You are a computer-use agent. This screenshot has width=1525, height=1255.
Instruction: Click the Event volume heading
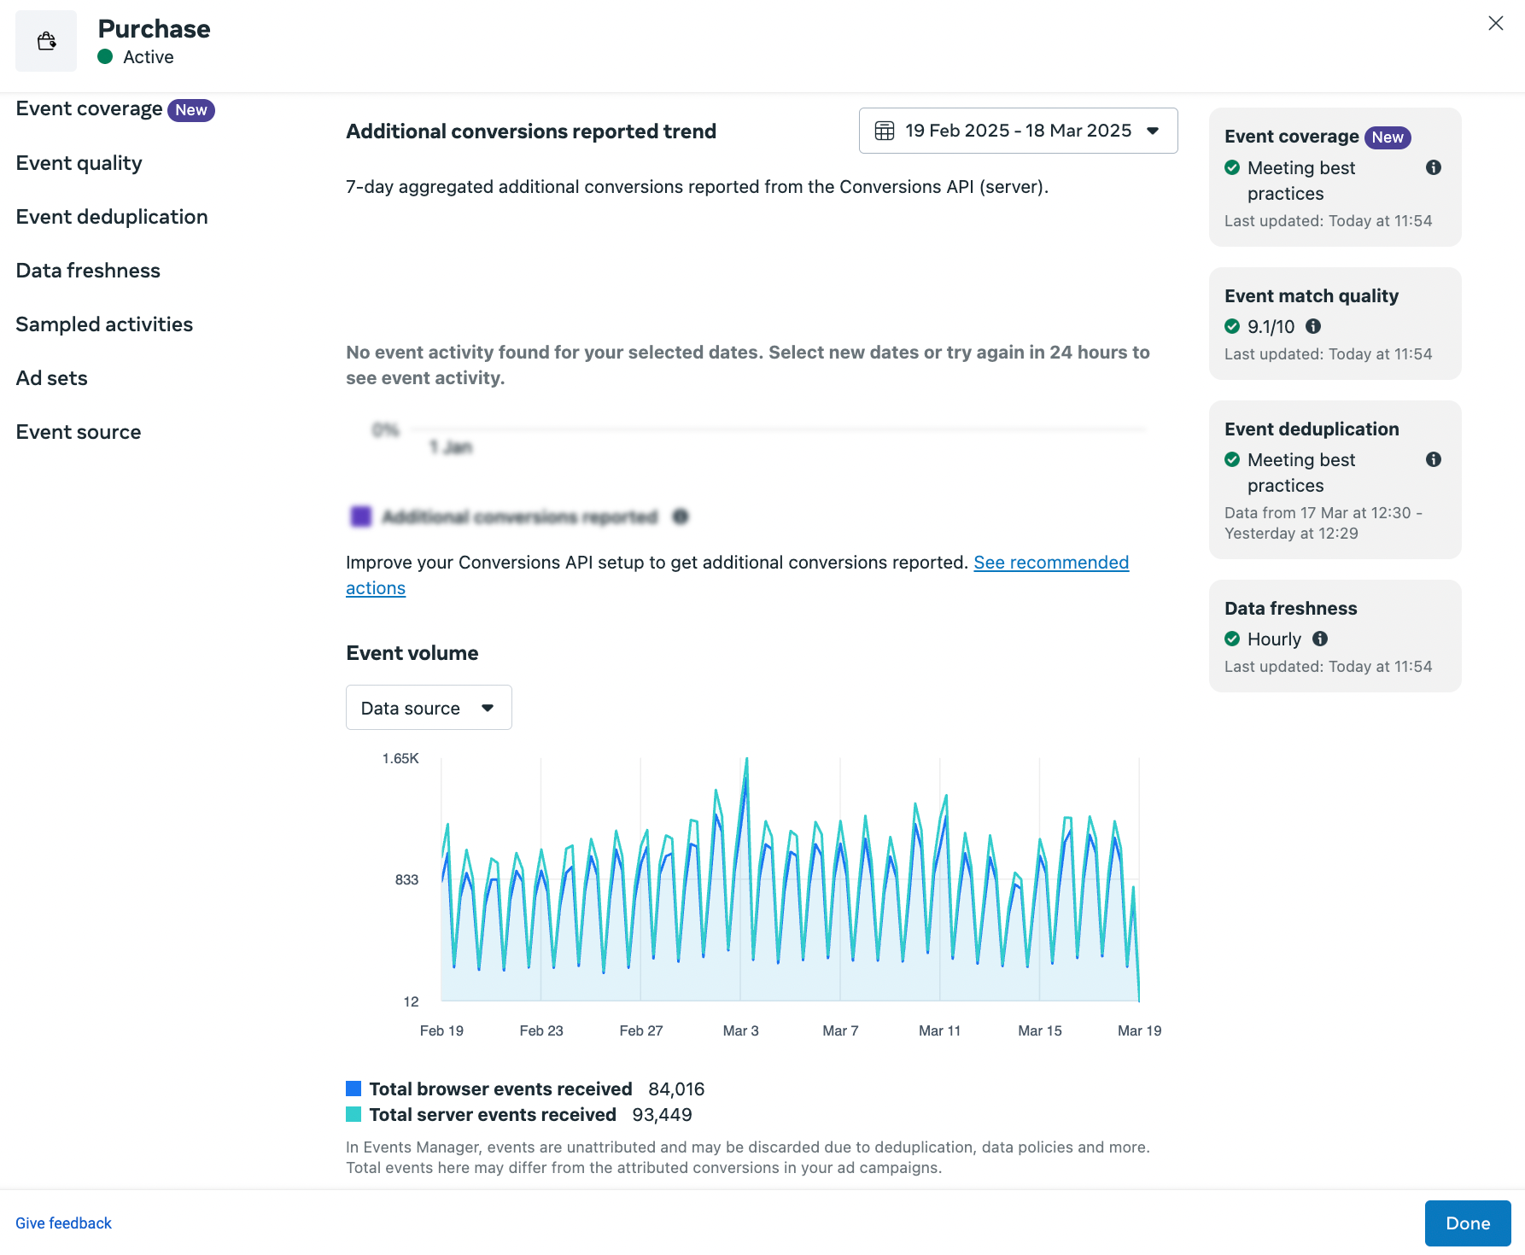(412, 653)
